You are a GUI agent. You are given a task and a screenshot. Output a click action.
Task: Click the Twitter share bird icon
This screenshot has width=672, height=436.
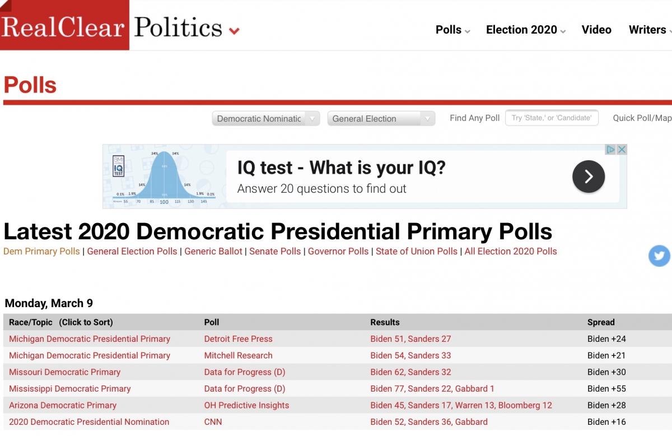coord(659,256)
